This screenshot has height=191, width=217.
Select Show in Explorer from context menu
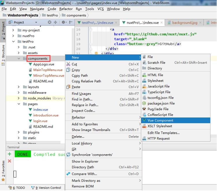(85, 161)
